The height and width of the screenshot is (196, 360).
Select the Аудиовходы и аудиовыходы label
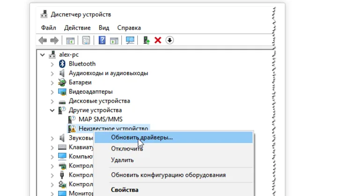pyautogui.click(x=108, y=73)
